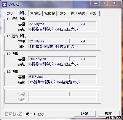The image size is (123, 120).
Task: Click L1 指令快取 x 4 count field
Action: coord(83,41)
